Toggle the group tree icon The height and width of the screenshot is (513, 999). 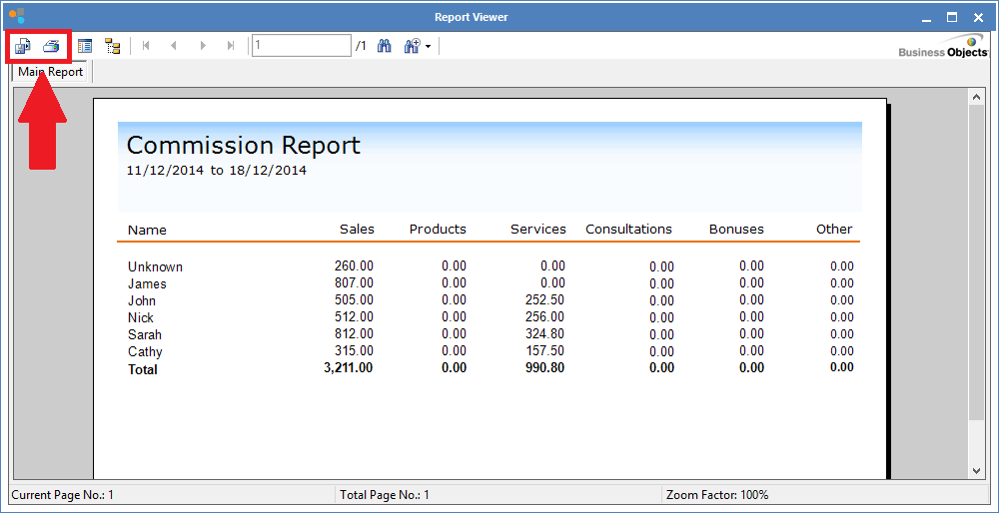click(112, 46)
